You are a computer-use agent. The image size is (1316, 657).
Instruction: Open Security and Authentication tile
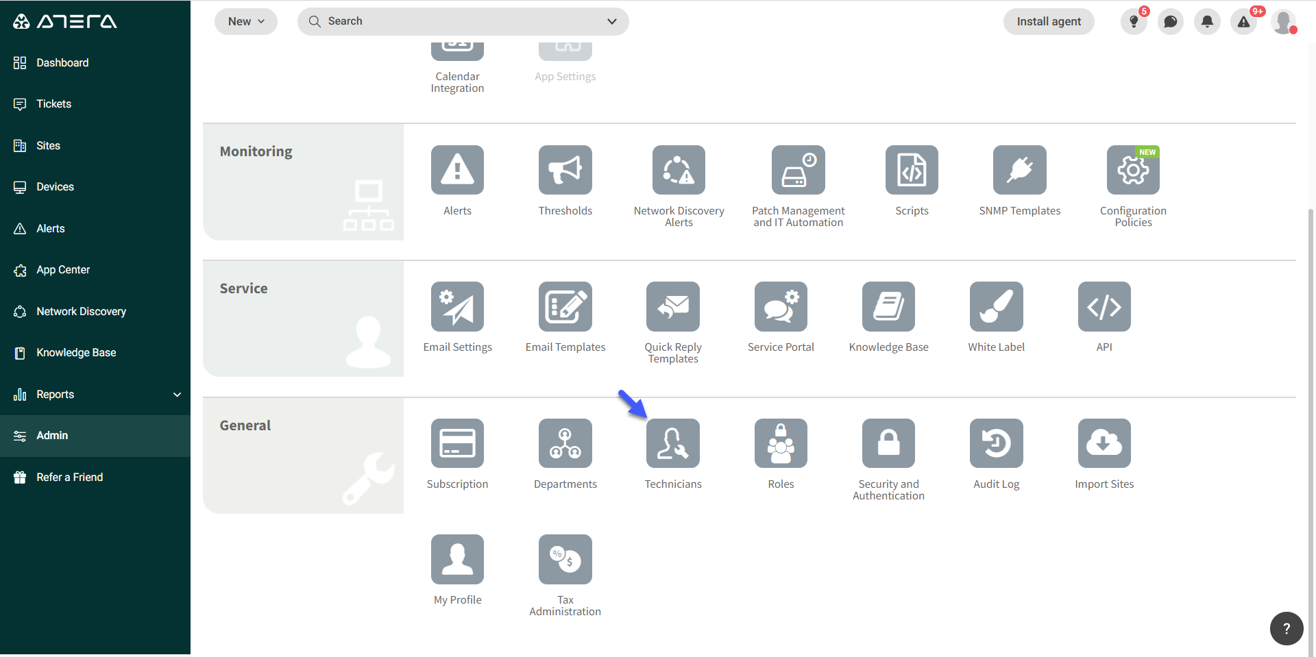click(x=888, y=443)
